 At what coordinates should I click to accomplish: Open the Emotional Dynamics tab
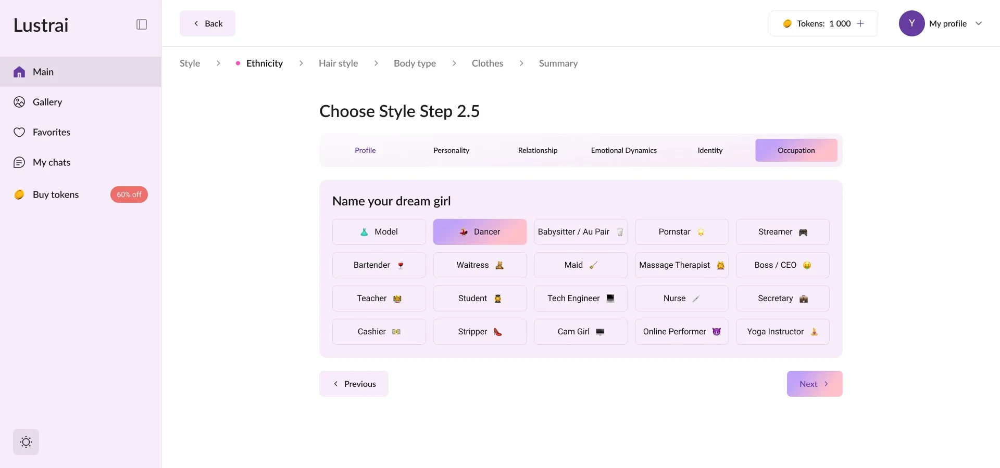[623, 150]
